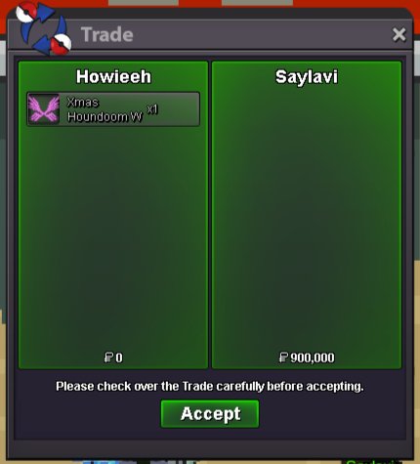420x464 pixels.
Task: Click the Pokédollar symbol beside 900,000
Action: tap(283, 358)
